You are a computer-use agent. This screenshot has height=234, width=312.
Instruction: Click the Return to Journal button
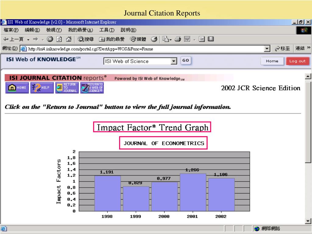67,87
